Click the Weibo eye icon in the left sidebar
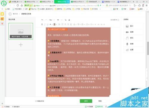 2,19
